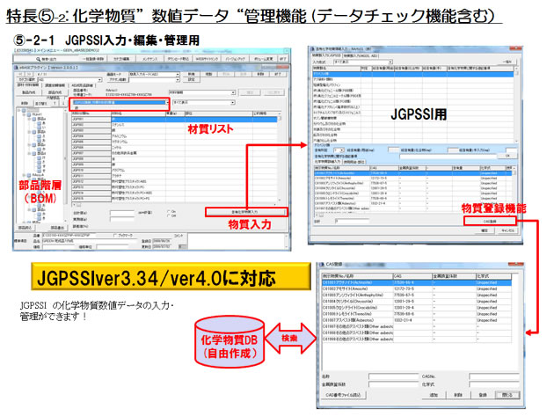Select the 化学物質詳細入力 tab
Viewport: 554px width, 416px height.
pos(327,162)
